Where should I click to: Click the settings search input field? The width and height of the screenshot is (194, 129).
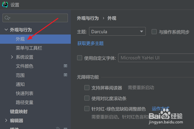point(35,18)
